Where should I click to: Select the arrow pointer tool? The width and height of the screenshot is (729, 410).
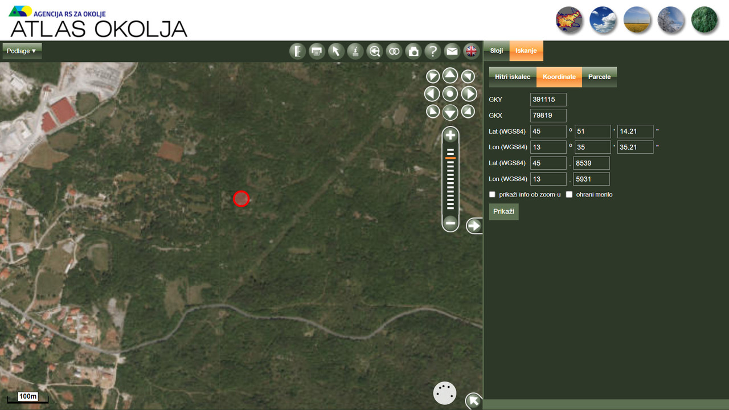tap(336, 51)
